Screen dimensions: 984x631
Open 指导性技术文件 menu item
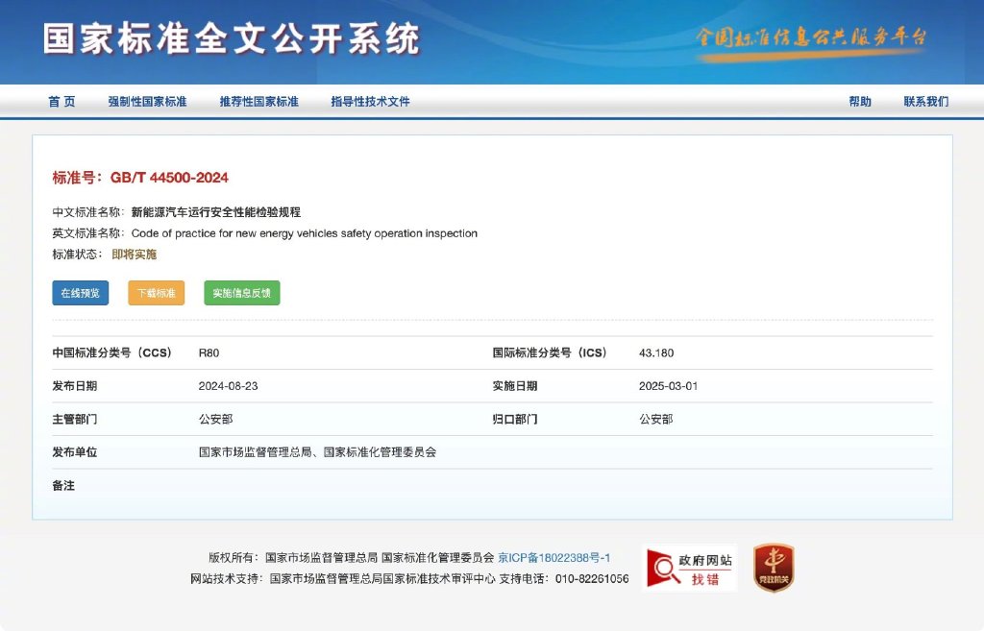tap(370, 102)
